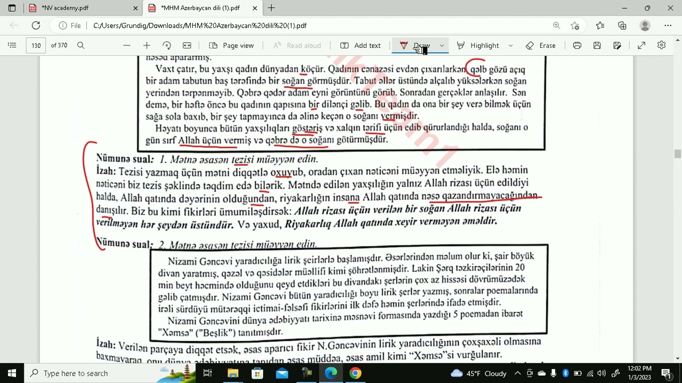Open the Windows notification center

[666, 373]
